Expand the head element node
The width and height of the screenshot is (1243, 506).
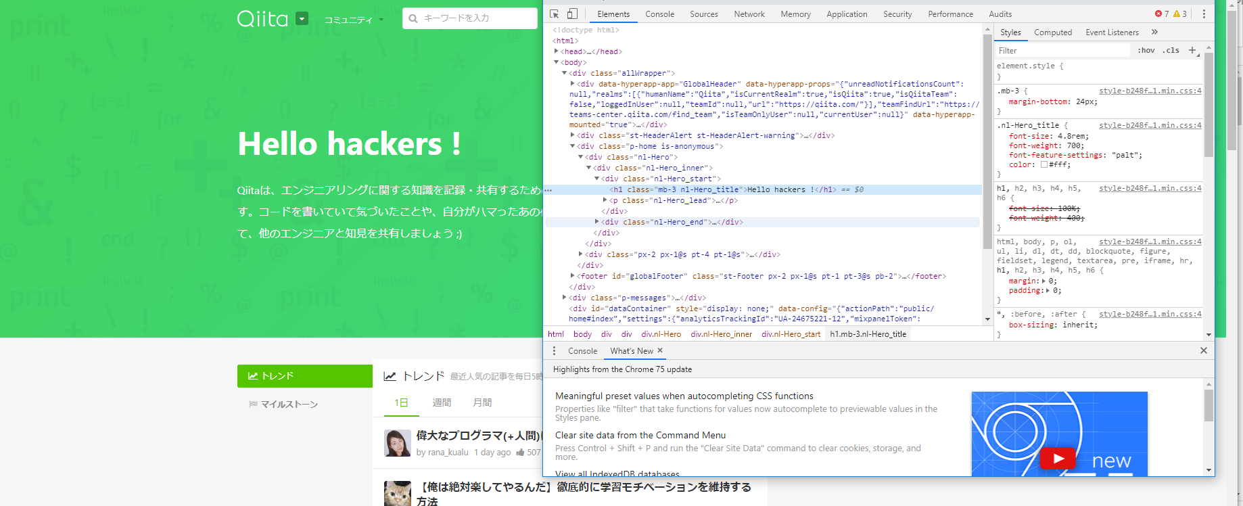click(x=557, y=51)
